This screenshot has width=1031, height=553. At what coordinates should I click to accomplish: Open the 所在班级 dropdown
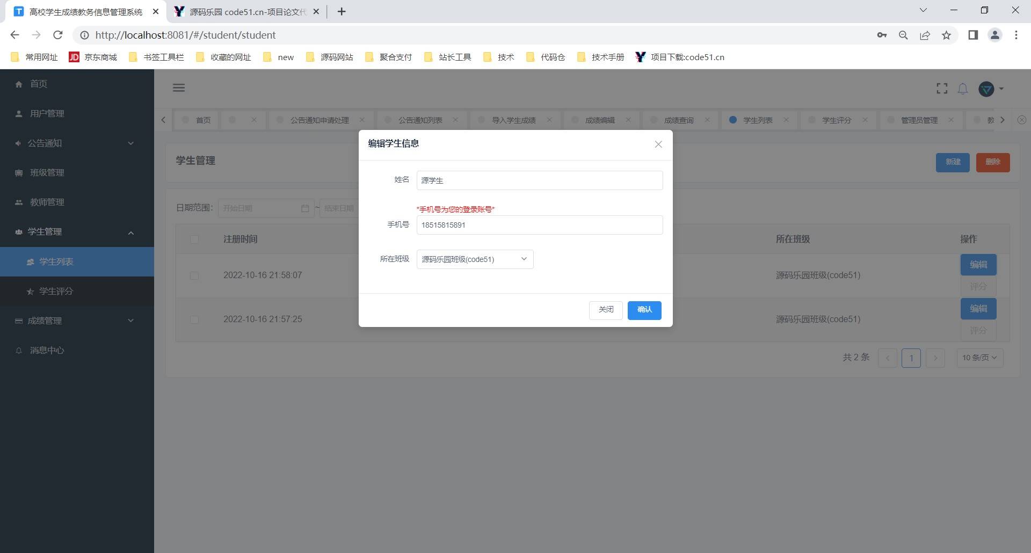click(x=475, y=259)
